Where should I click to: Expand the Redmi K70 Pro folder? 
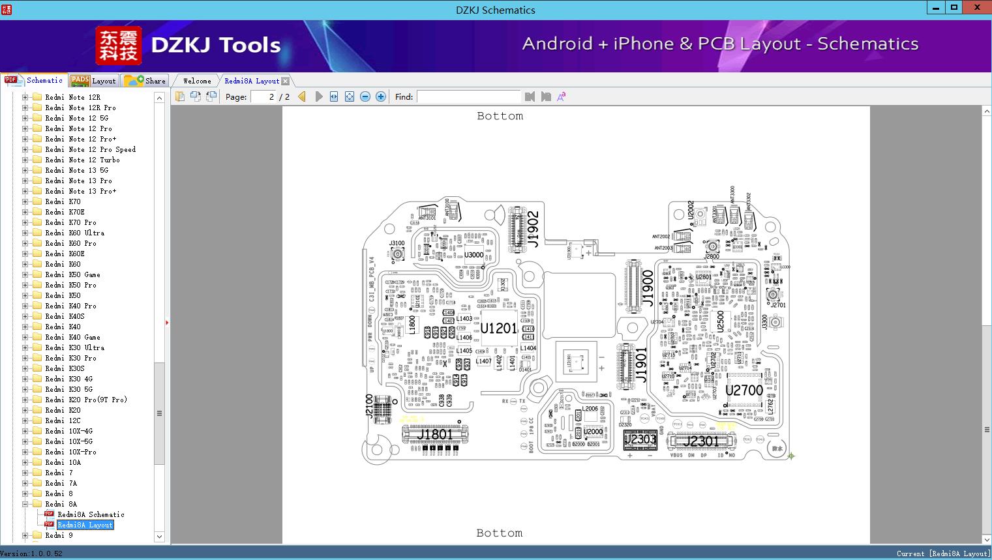(25, 222)
